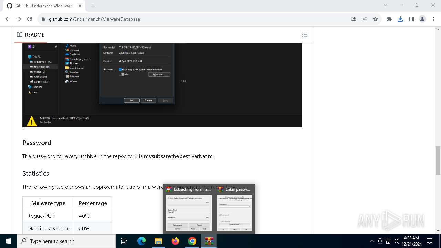Click the scrollbar down arrow
Image resolution: width=441 pixels, height=248 pixels.
pyautogui.click(x=438, y=231)
